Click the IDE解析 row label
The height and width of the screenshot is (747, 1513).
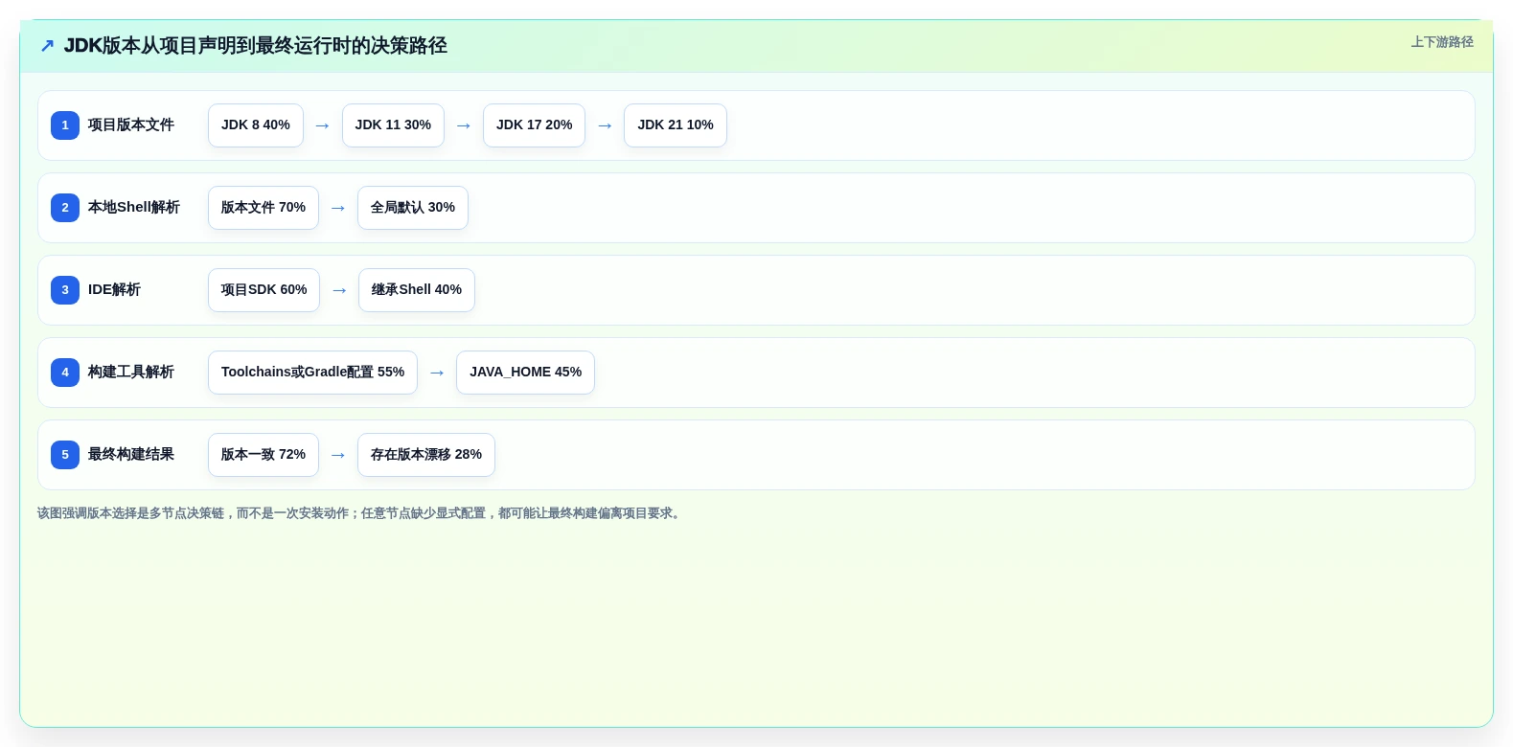tap(114, 290)
